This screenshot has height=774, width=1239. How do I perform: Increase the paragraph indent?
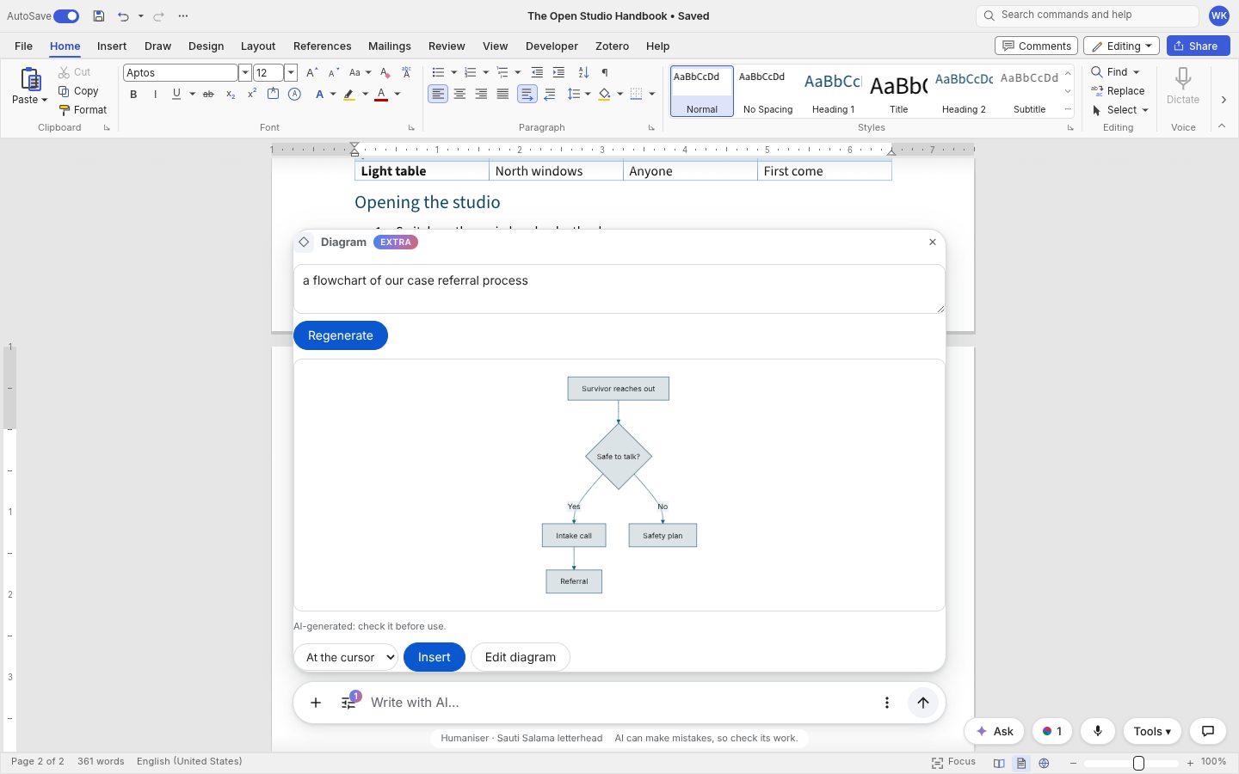[x=558, y=72]
